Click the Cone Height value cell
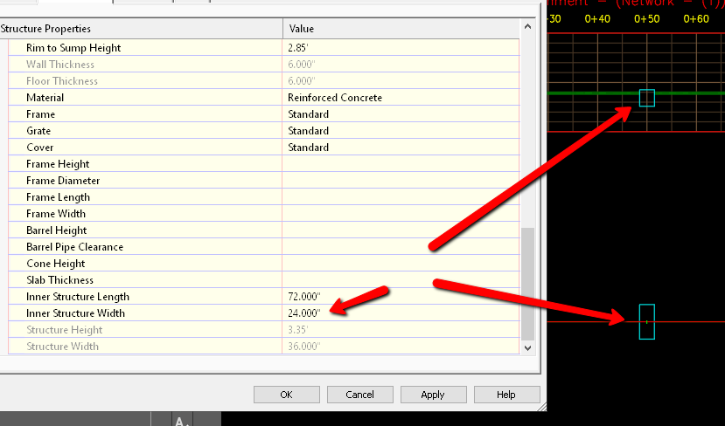The image size is (725, 426). 401,264
